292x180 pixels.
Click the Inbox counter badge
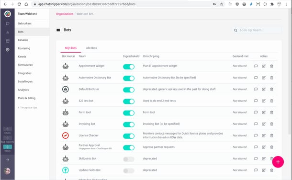pos(8,147)
